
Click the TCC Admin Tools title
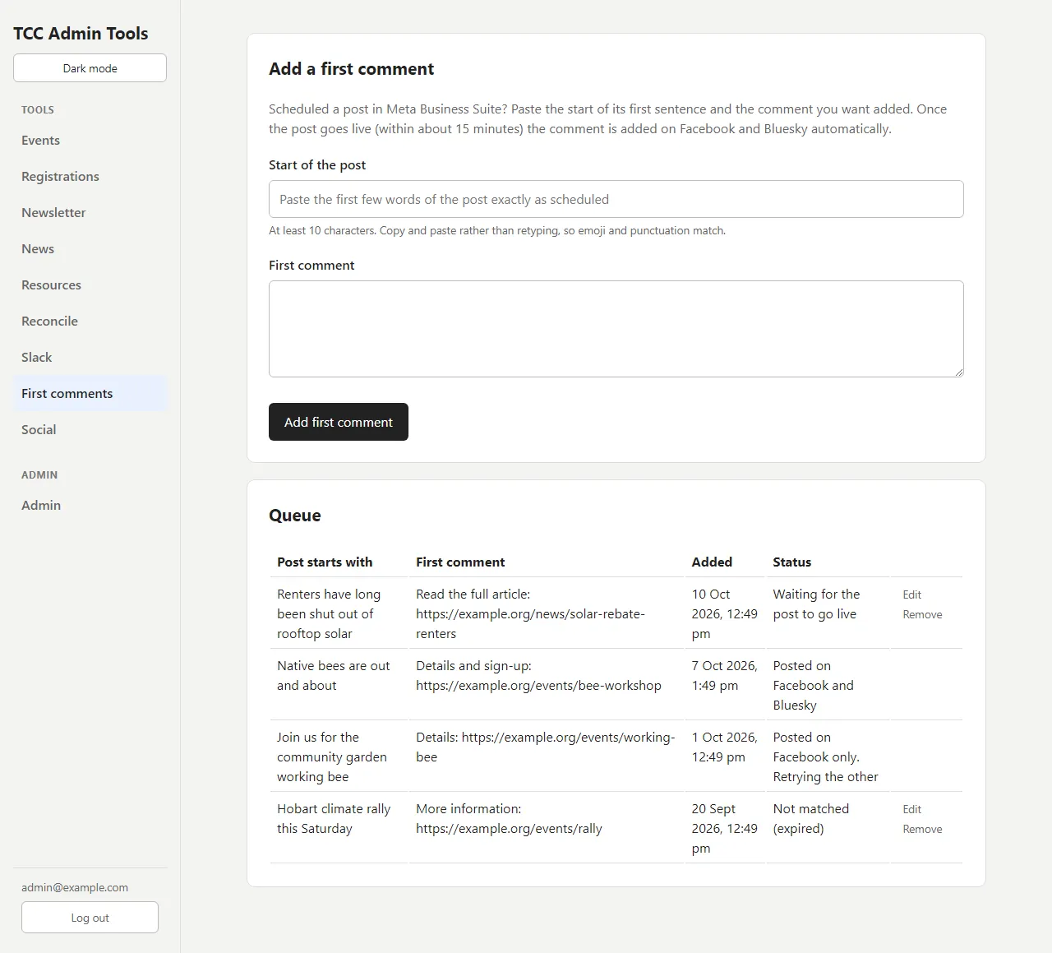click(x=81, y=34)
